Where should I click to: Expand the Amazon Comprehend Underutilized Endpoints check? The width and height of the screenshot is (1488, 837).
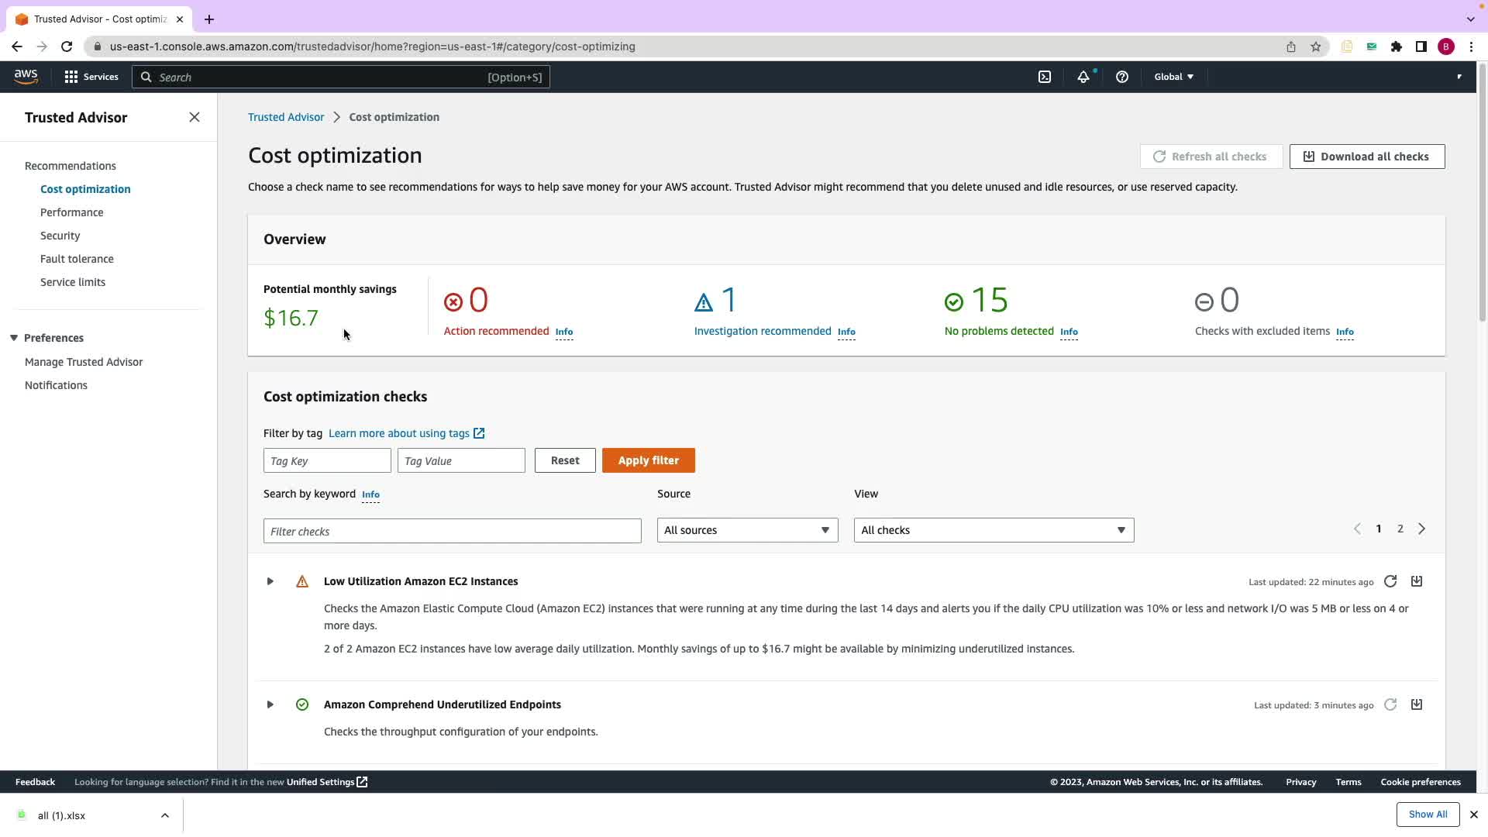click(x=270, y=704)
